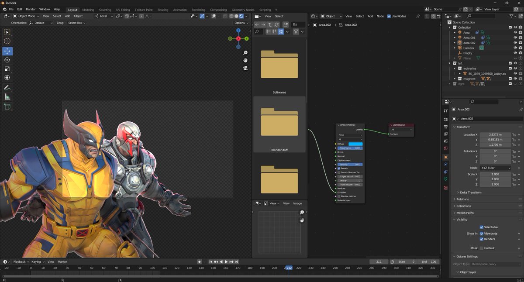Open the Object Mode dropdown
This screenshot has width=524, height=282.
coord(26,16)
